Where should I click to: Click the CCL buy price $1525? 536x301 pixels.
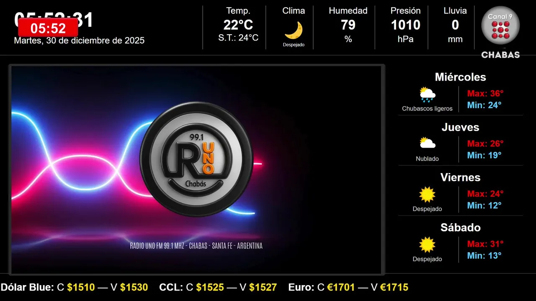click(210, 288)
